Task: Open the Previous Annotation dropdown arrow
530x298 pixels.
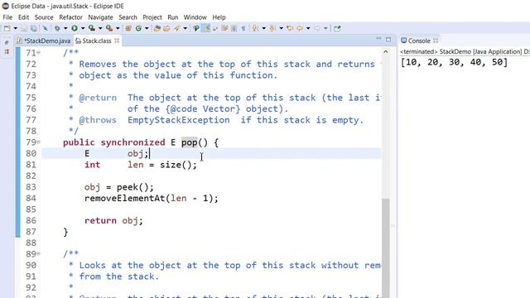Action: point(282,28)
